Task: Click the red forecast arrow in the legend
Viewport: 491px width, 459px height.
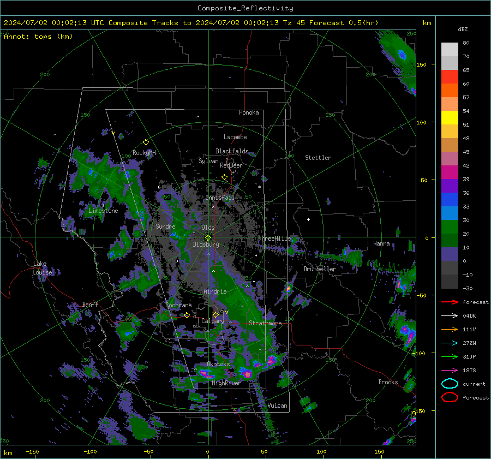Action: click(450, 302)
